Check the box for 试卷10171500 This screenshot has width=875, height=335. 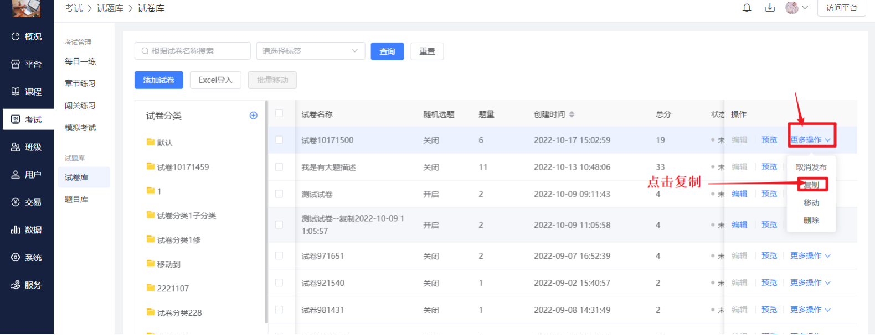(x=279, y=140)
